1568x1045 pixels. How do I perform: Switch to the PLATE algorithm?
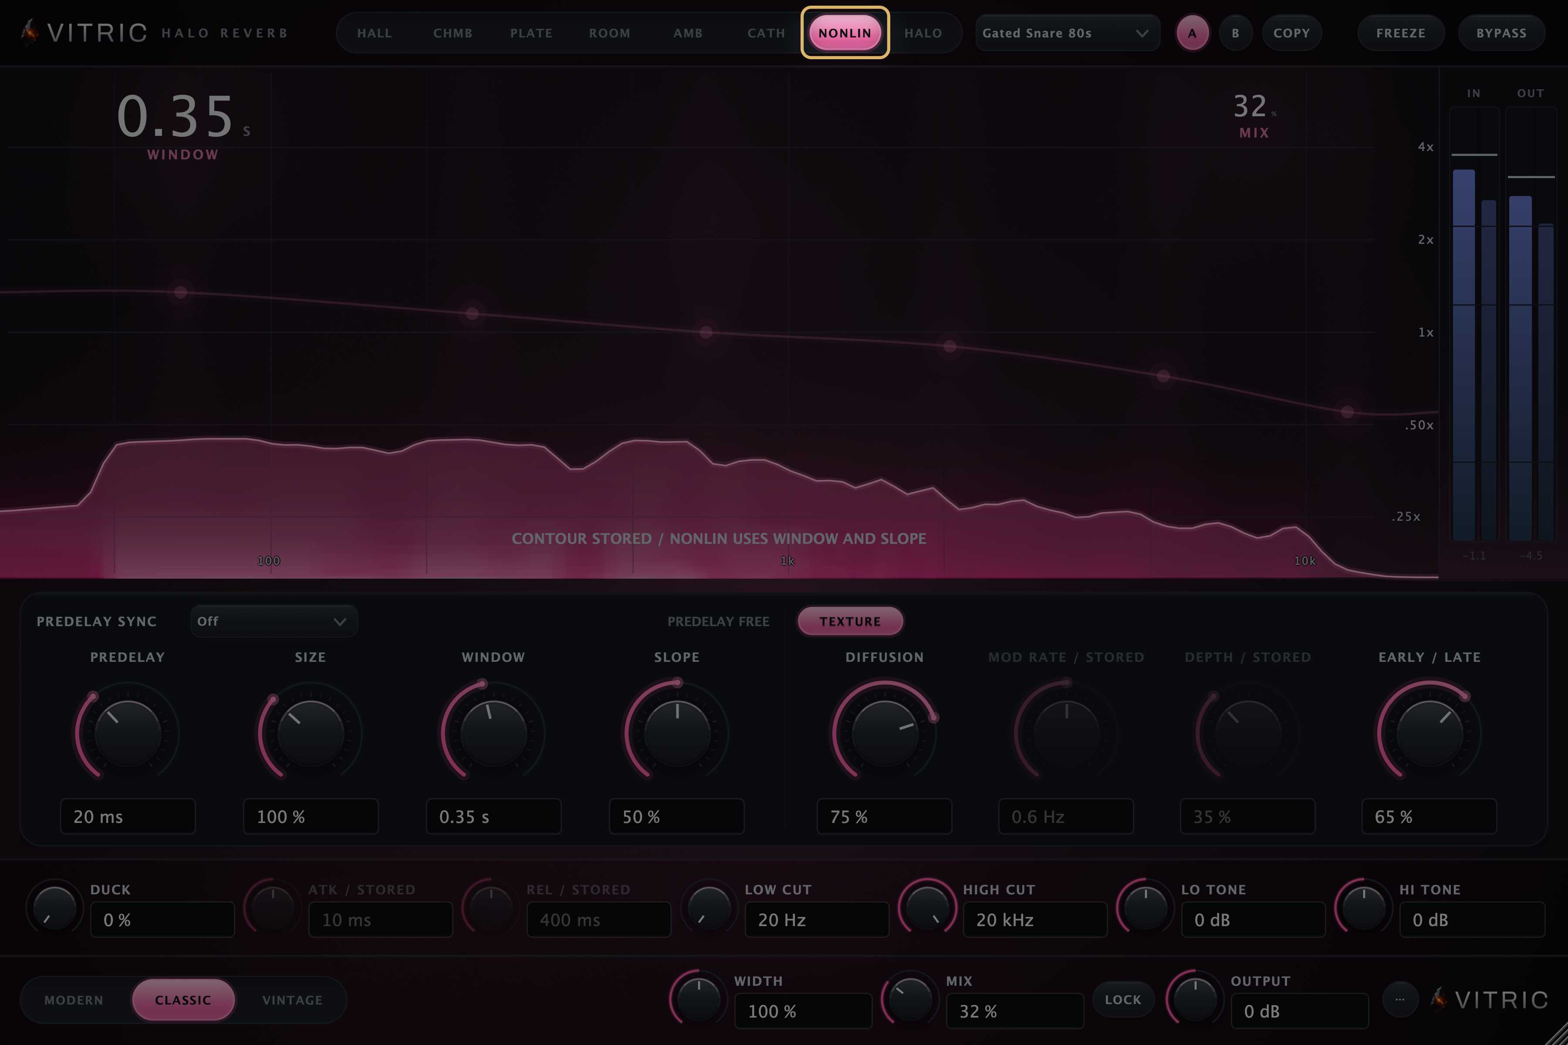point(531,33)
